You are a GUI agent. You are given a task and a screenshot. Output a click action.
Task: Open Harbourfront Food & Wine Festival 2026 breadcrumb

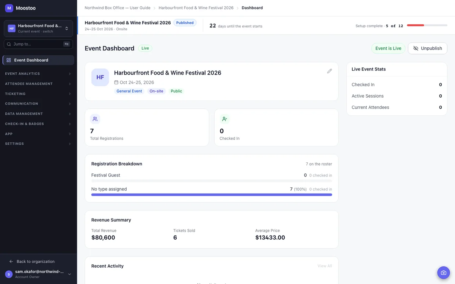[196, 8]
